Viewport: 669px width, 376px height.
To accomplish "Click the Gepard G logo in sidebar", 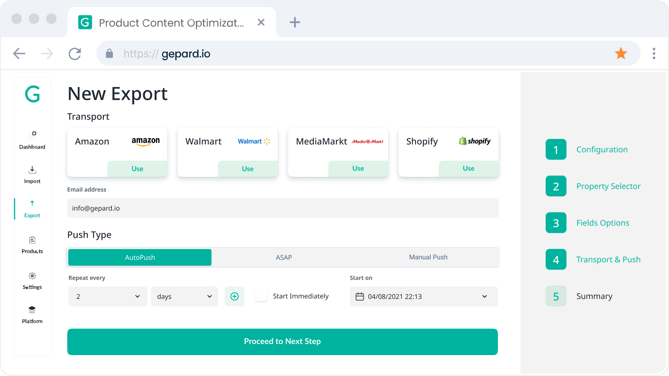I will coord(32,94).
